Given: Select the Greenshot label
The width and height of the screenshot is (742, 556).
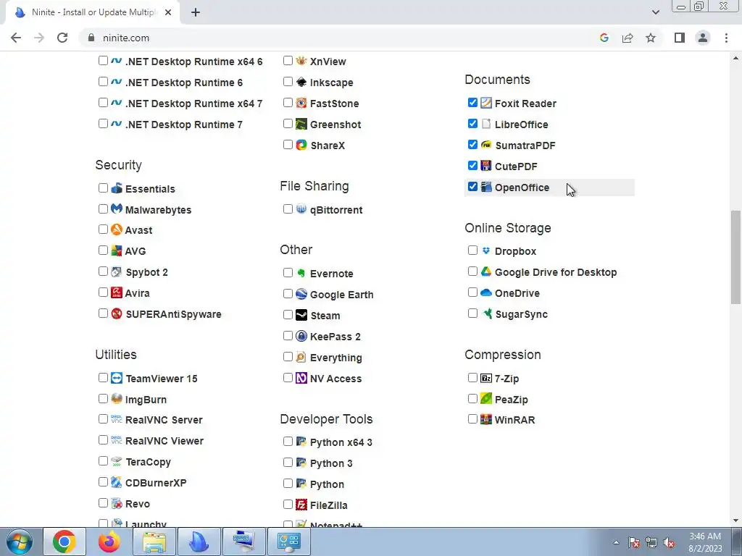Looking at the screenshot, I should [335, 125].
